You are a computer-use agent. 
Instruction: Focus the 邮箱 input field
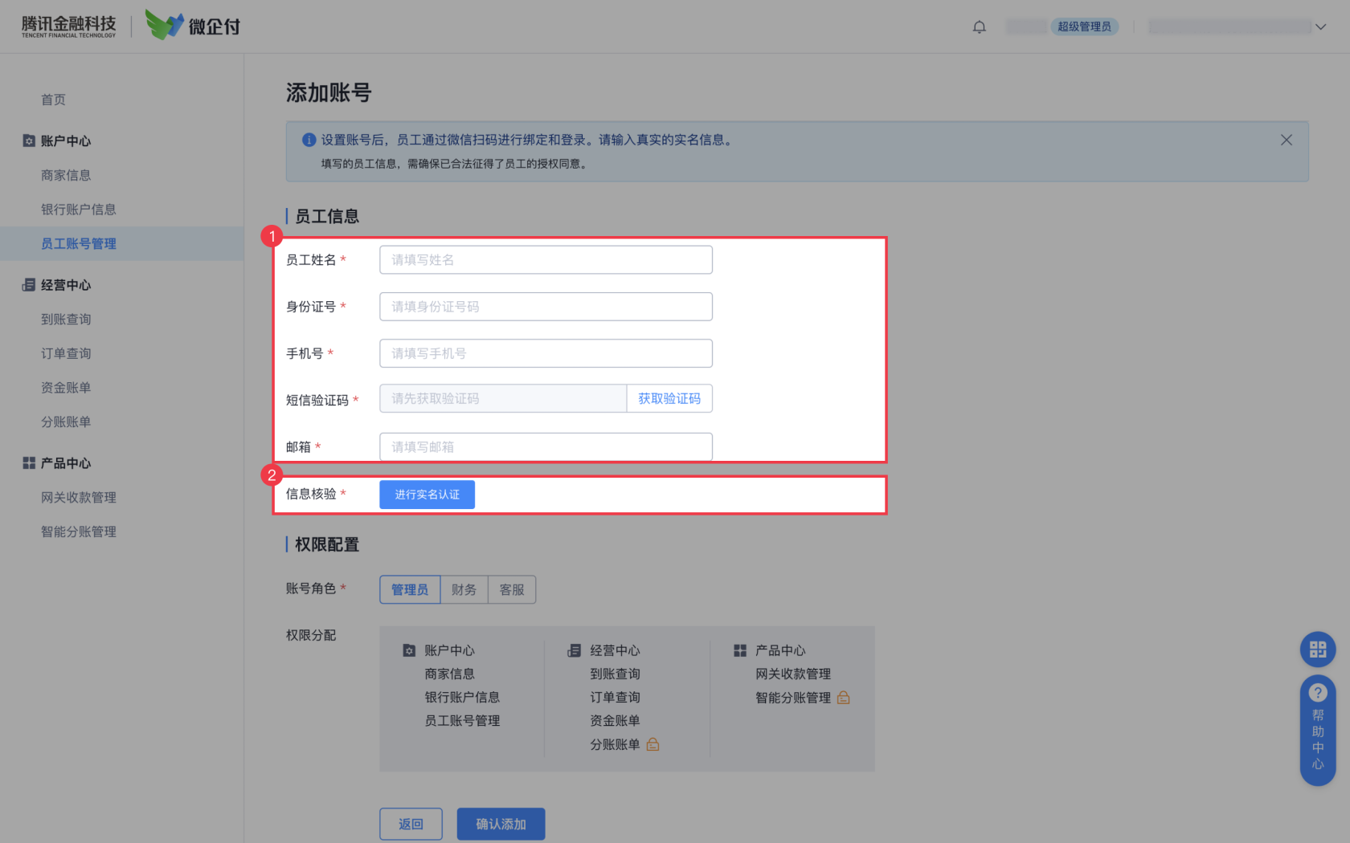(x=546, y=447)
